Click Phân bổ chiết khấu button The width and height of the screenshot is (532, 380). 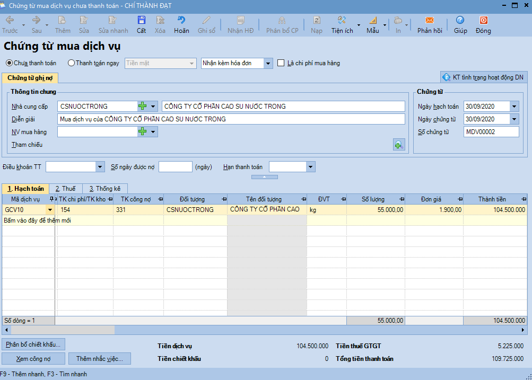point(33,344)
